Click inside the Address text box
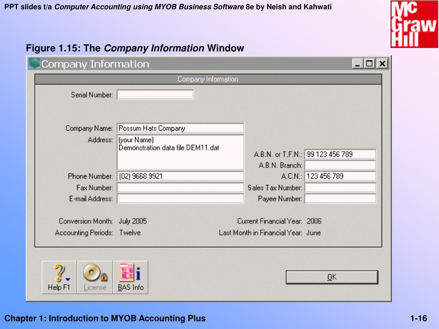Screen dimensions: 439x329 (180, 152)
